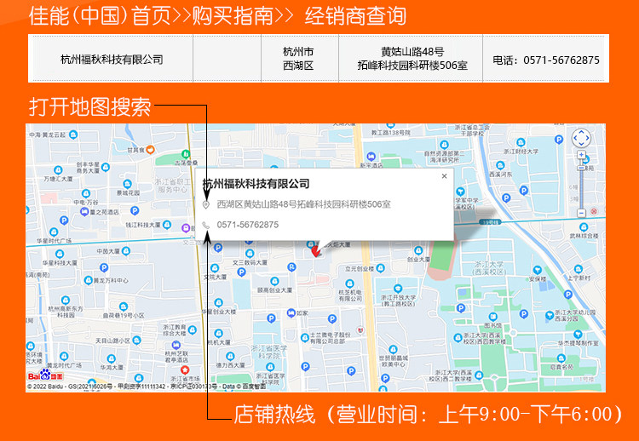Click the 钱江科技大厦 building icon

click(167, 225)
